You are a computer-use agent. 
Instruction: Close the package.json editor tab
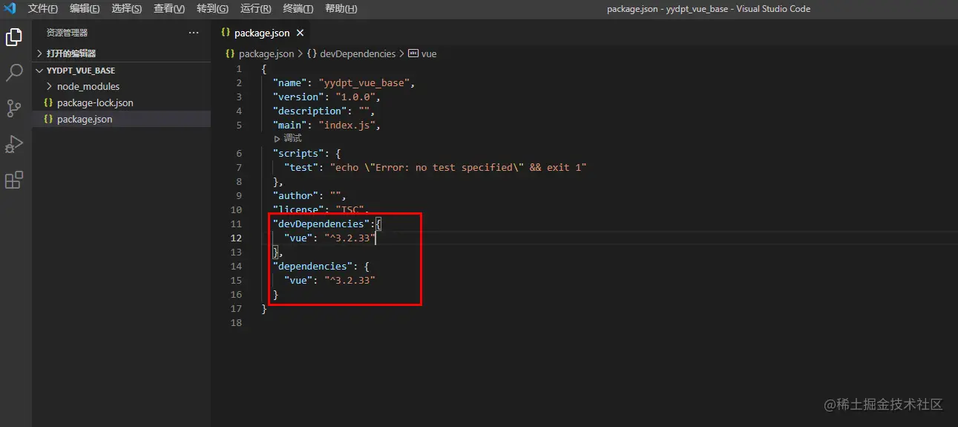300,33
